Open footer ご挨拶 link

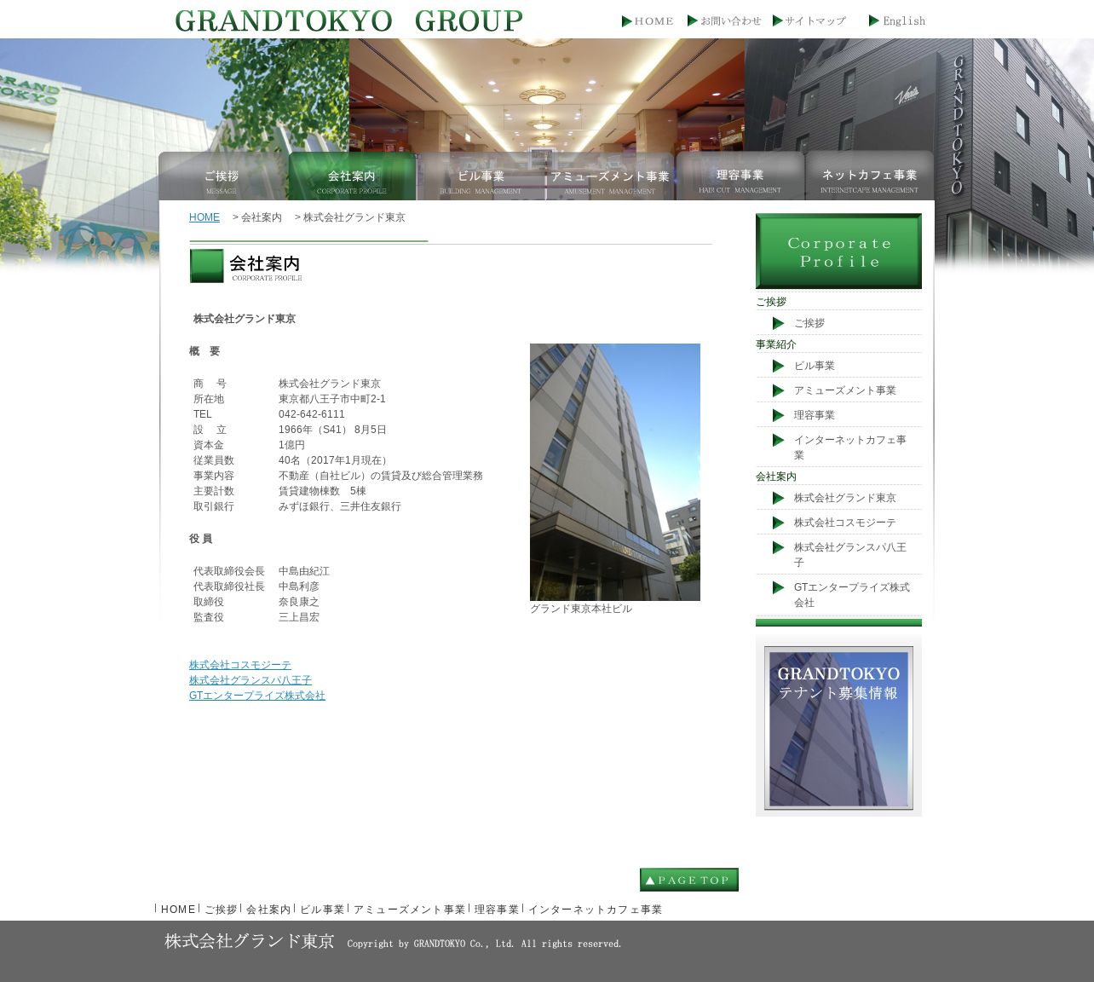[x=221, y=910]
